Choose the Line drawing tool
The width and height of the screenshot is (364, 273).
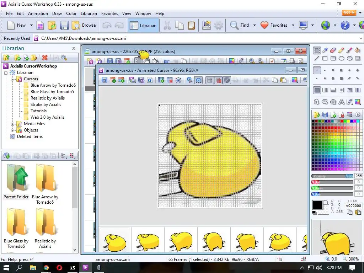317,59
